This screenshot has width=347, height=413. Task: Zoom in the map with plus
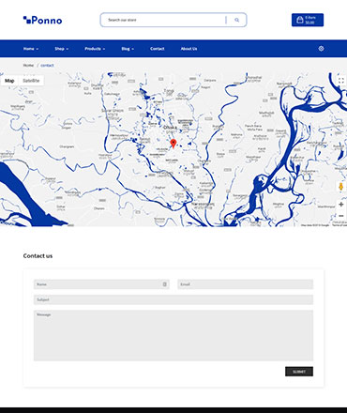(x=341, y=205)
